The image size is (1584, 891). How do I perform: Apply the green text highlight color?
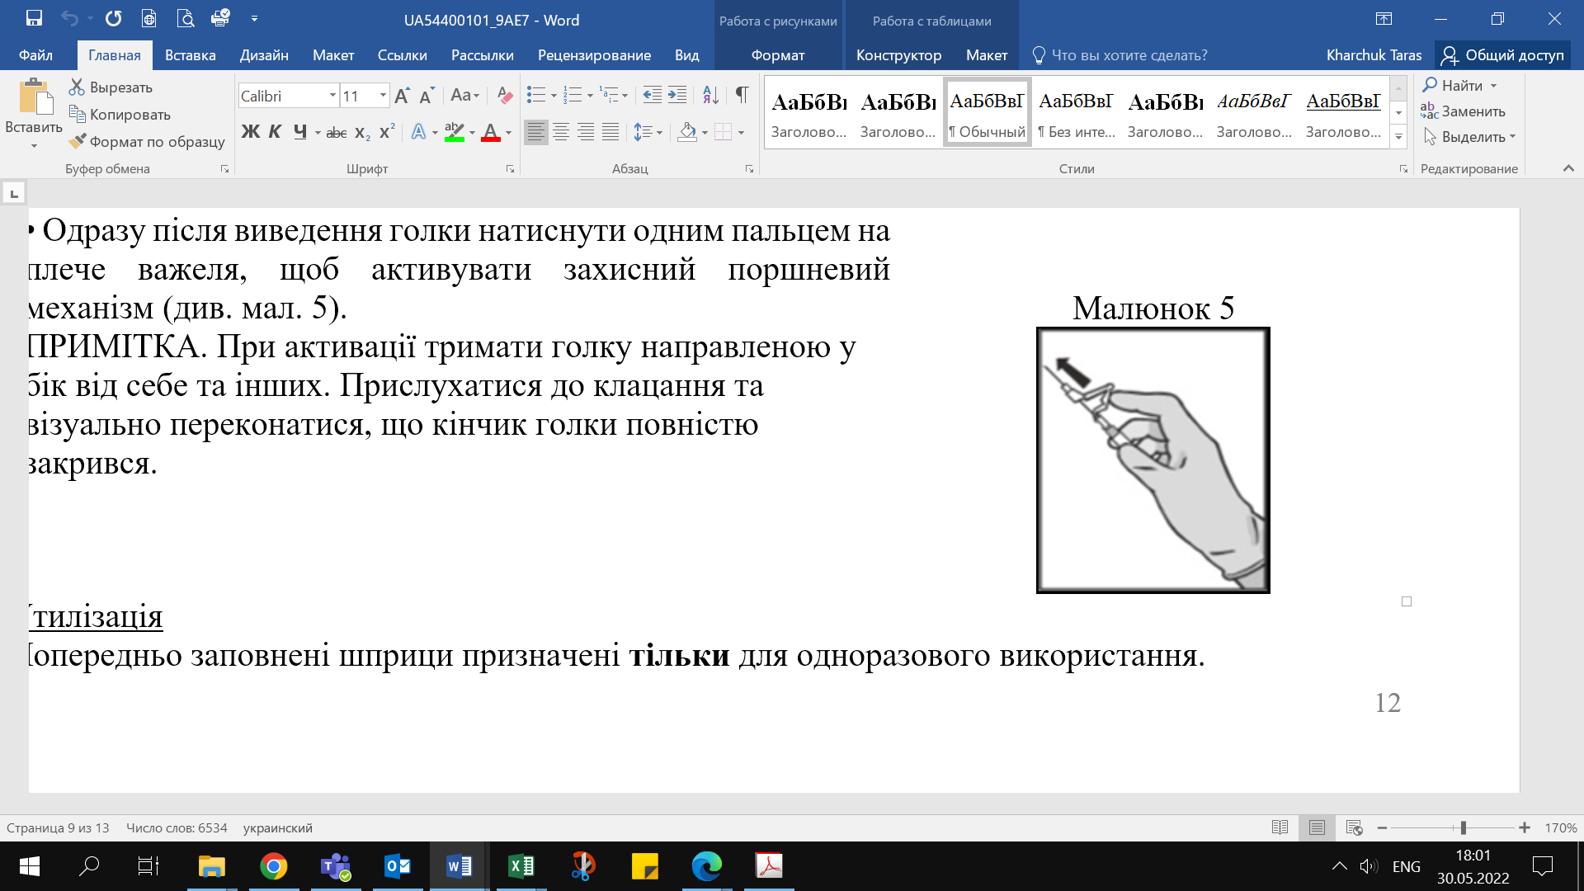(x=455, y=132)
